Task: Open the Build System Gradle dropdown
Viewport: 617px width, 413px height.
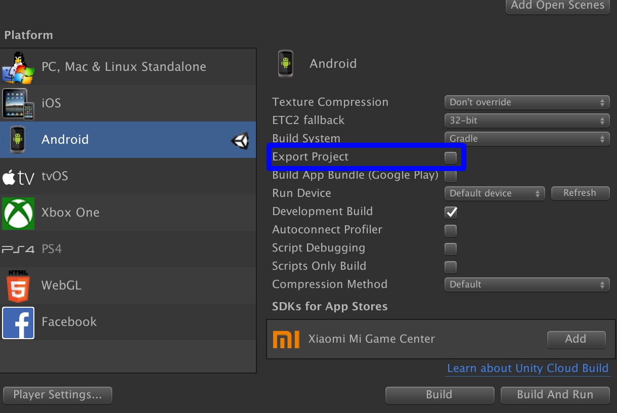Action: pos(527,139)
